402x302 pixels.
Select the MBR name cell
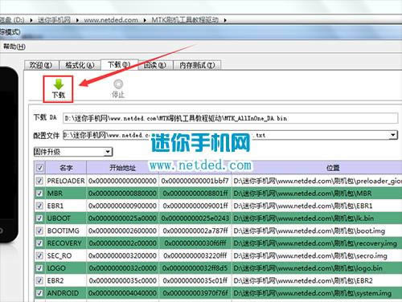pos(66,193)
